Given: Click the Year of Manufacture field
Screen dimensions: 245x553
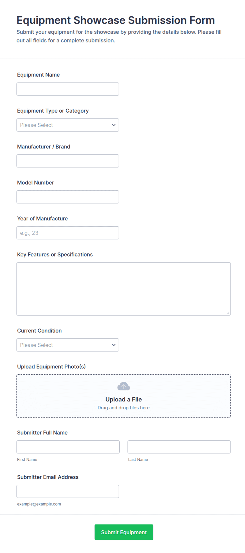Looking at the screenshot, I should coord(68,233).
